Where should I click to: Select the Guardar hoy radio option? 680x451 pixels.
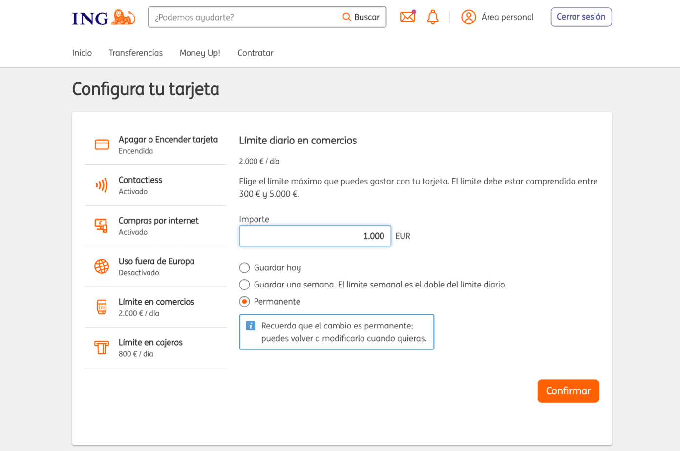click(244, 267)
